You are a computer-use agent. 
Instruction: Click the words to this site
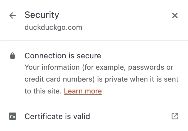(43, 91)
